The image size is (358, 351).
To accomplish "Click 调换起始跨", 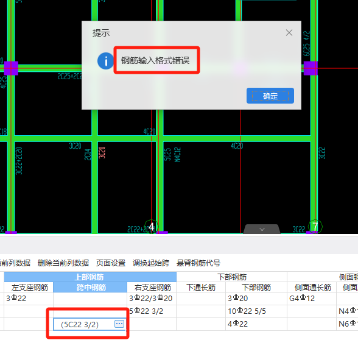I will click(x=151, y=263).
